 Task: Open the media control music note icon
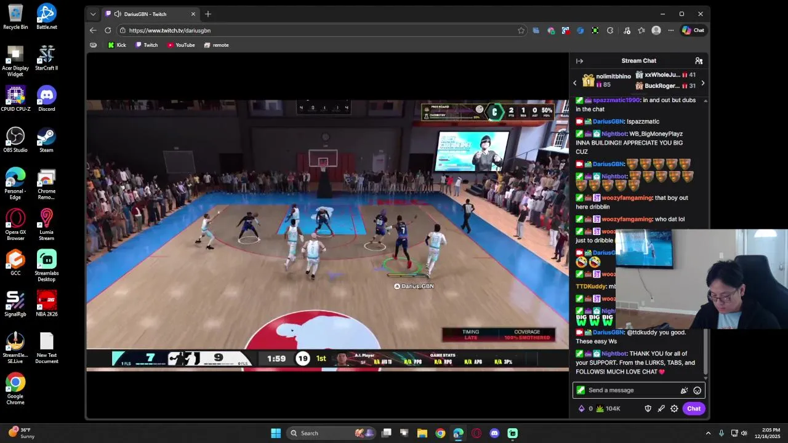[627, 30]
